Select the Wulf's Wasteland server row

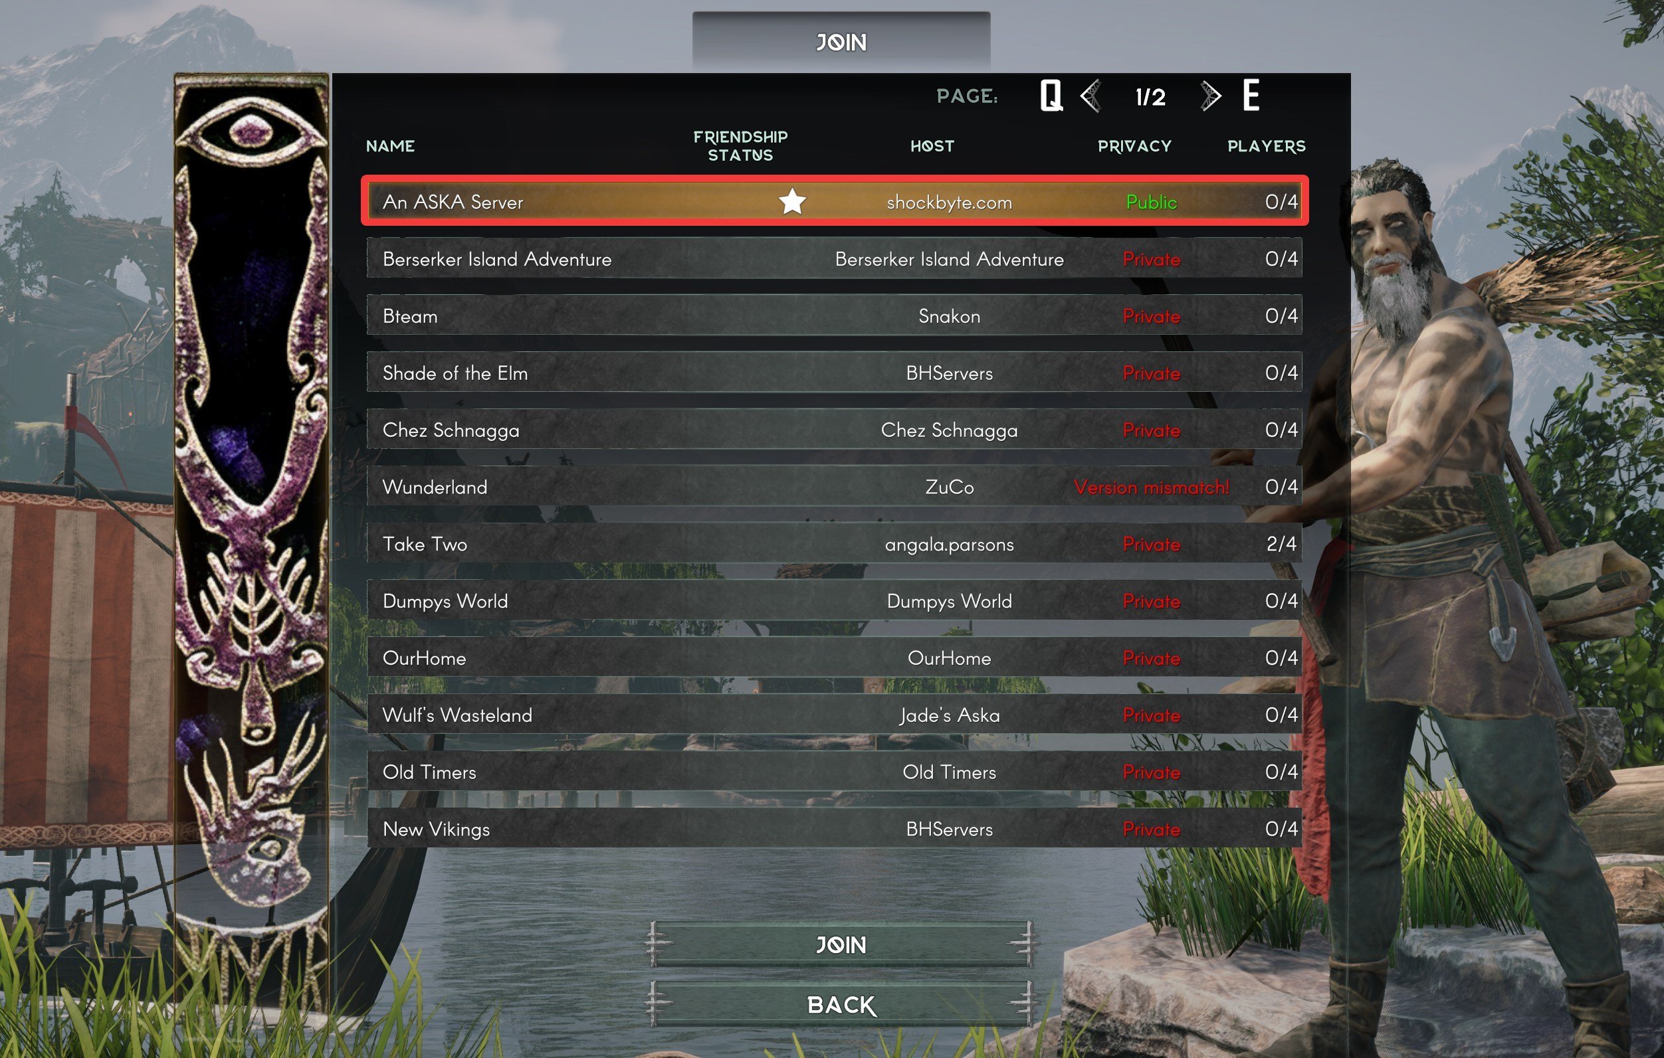(x=834, y=715)
